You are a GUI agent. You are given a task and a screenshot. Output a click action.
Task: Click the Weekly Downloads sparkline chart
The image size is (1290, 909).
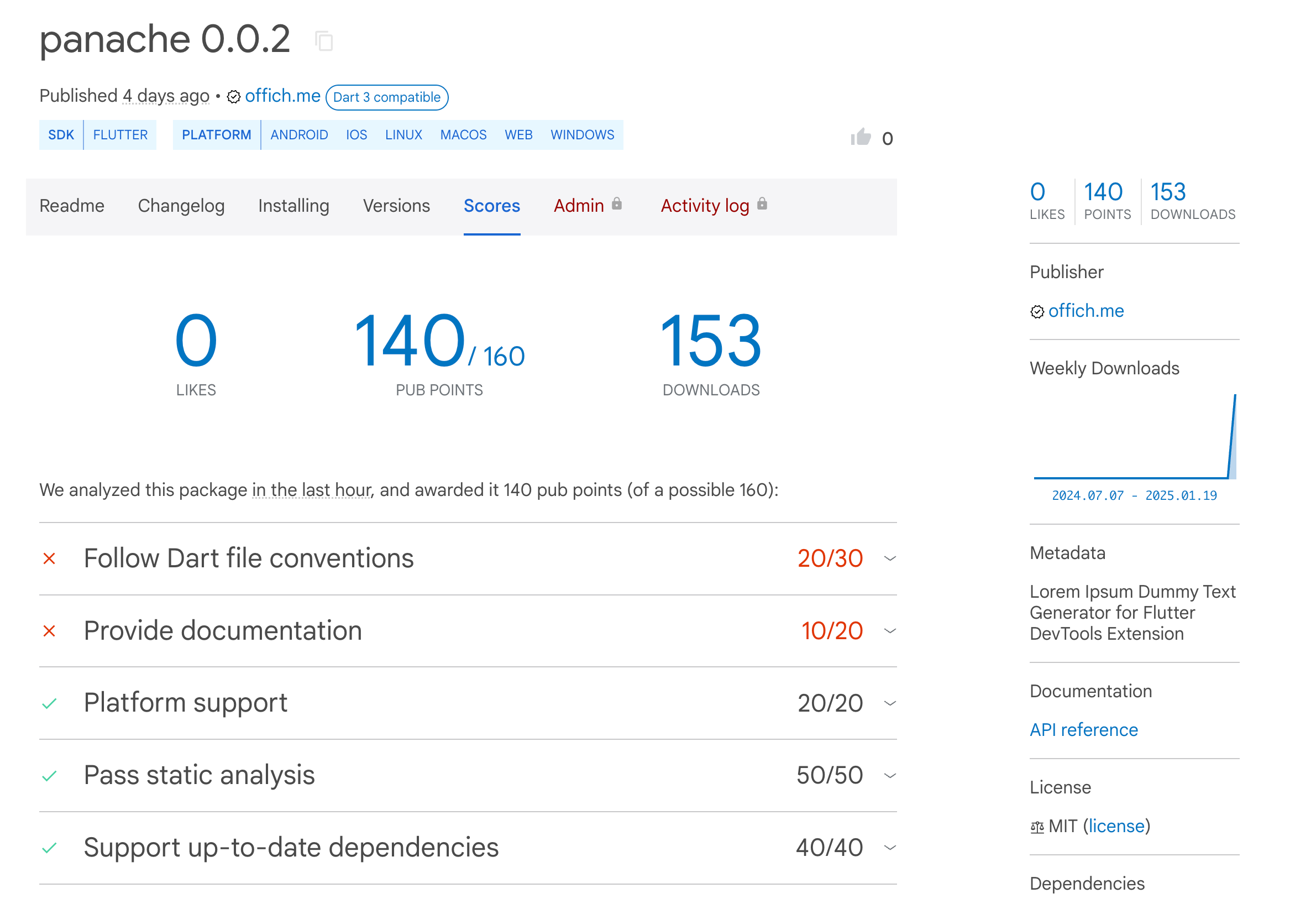point(1134,437)
